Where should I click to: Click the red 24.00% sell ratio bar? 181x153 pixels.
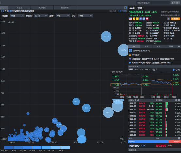175,142
